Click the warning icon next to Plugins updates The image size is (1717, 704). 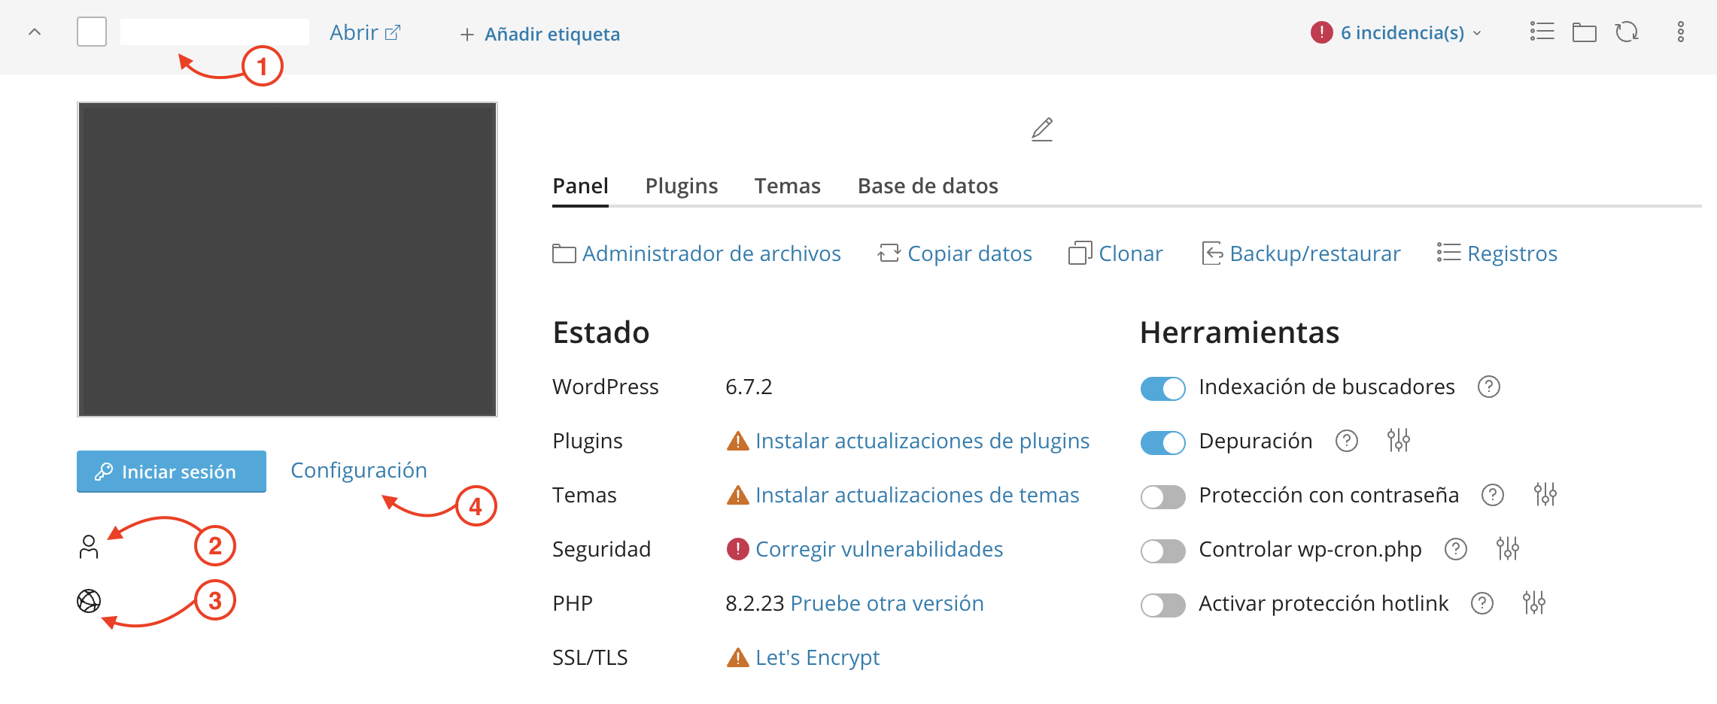tap(737, 441)
